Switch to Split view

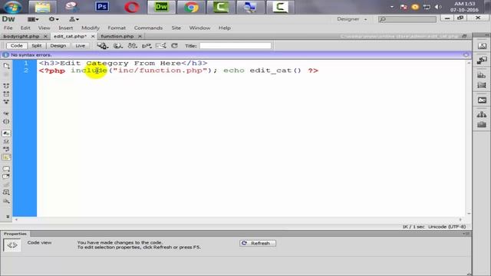pyautogui.click(x=37, y=46)
